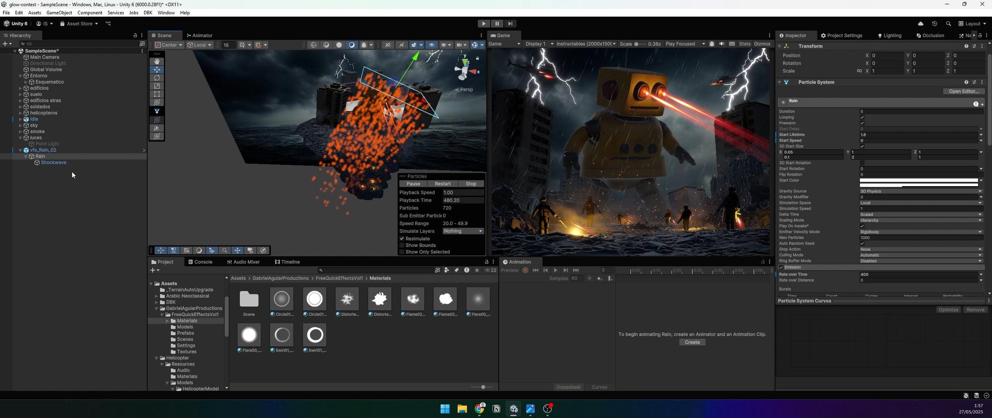Open the Window menu

click(x=166, y=13)
